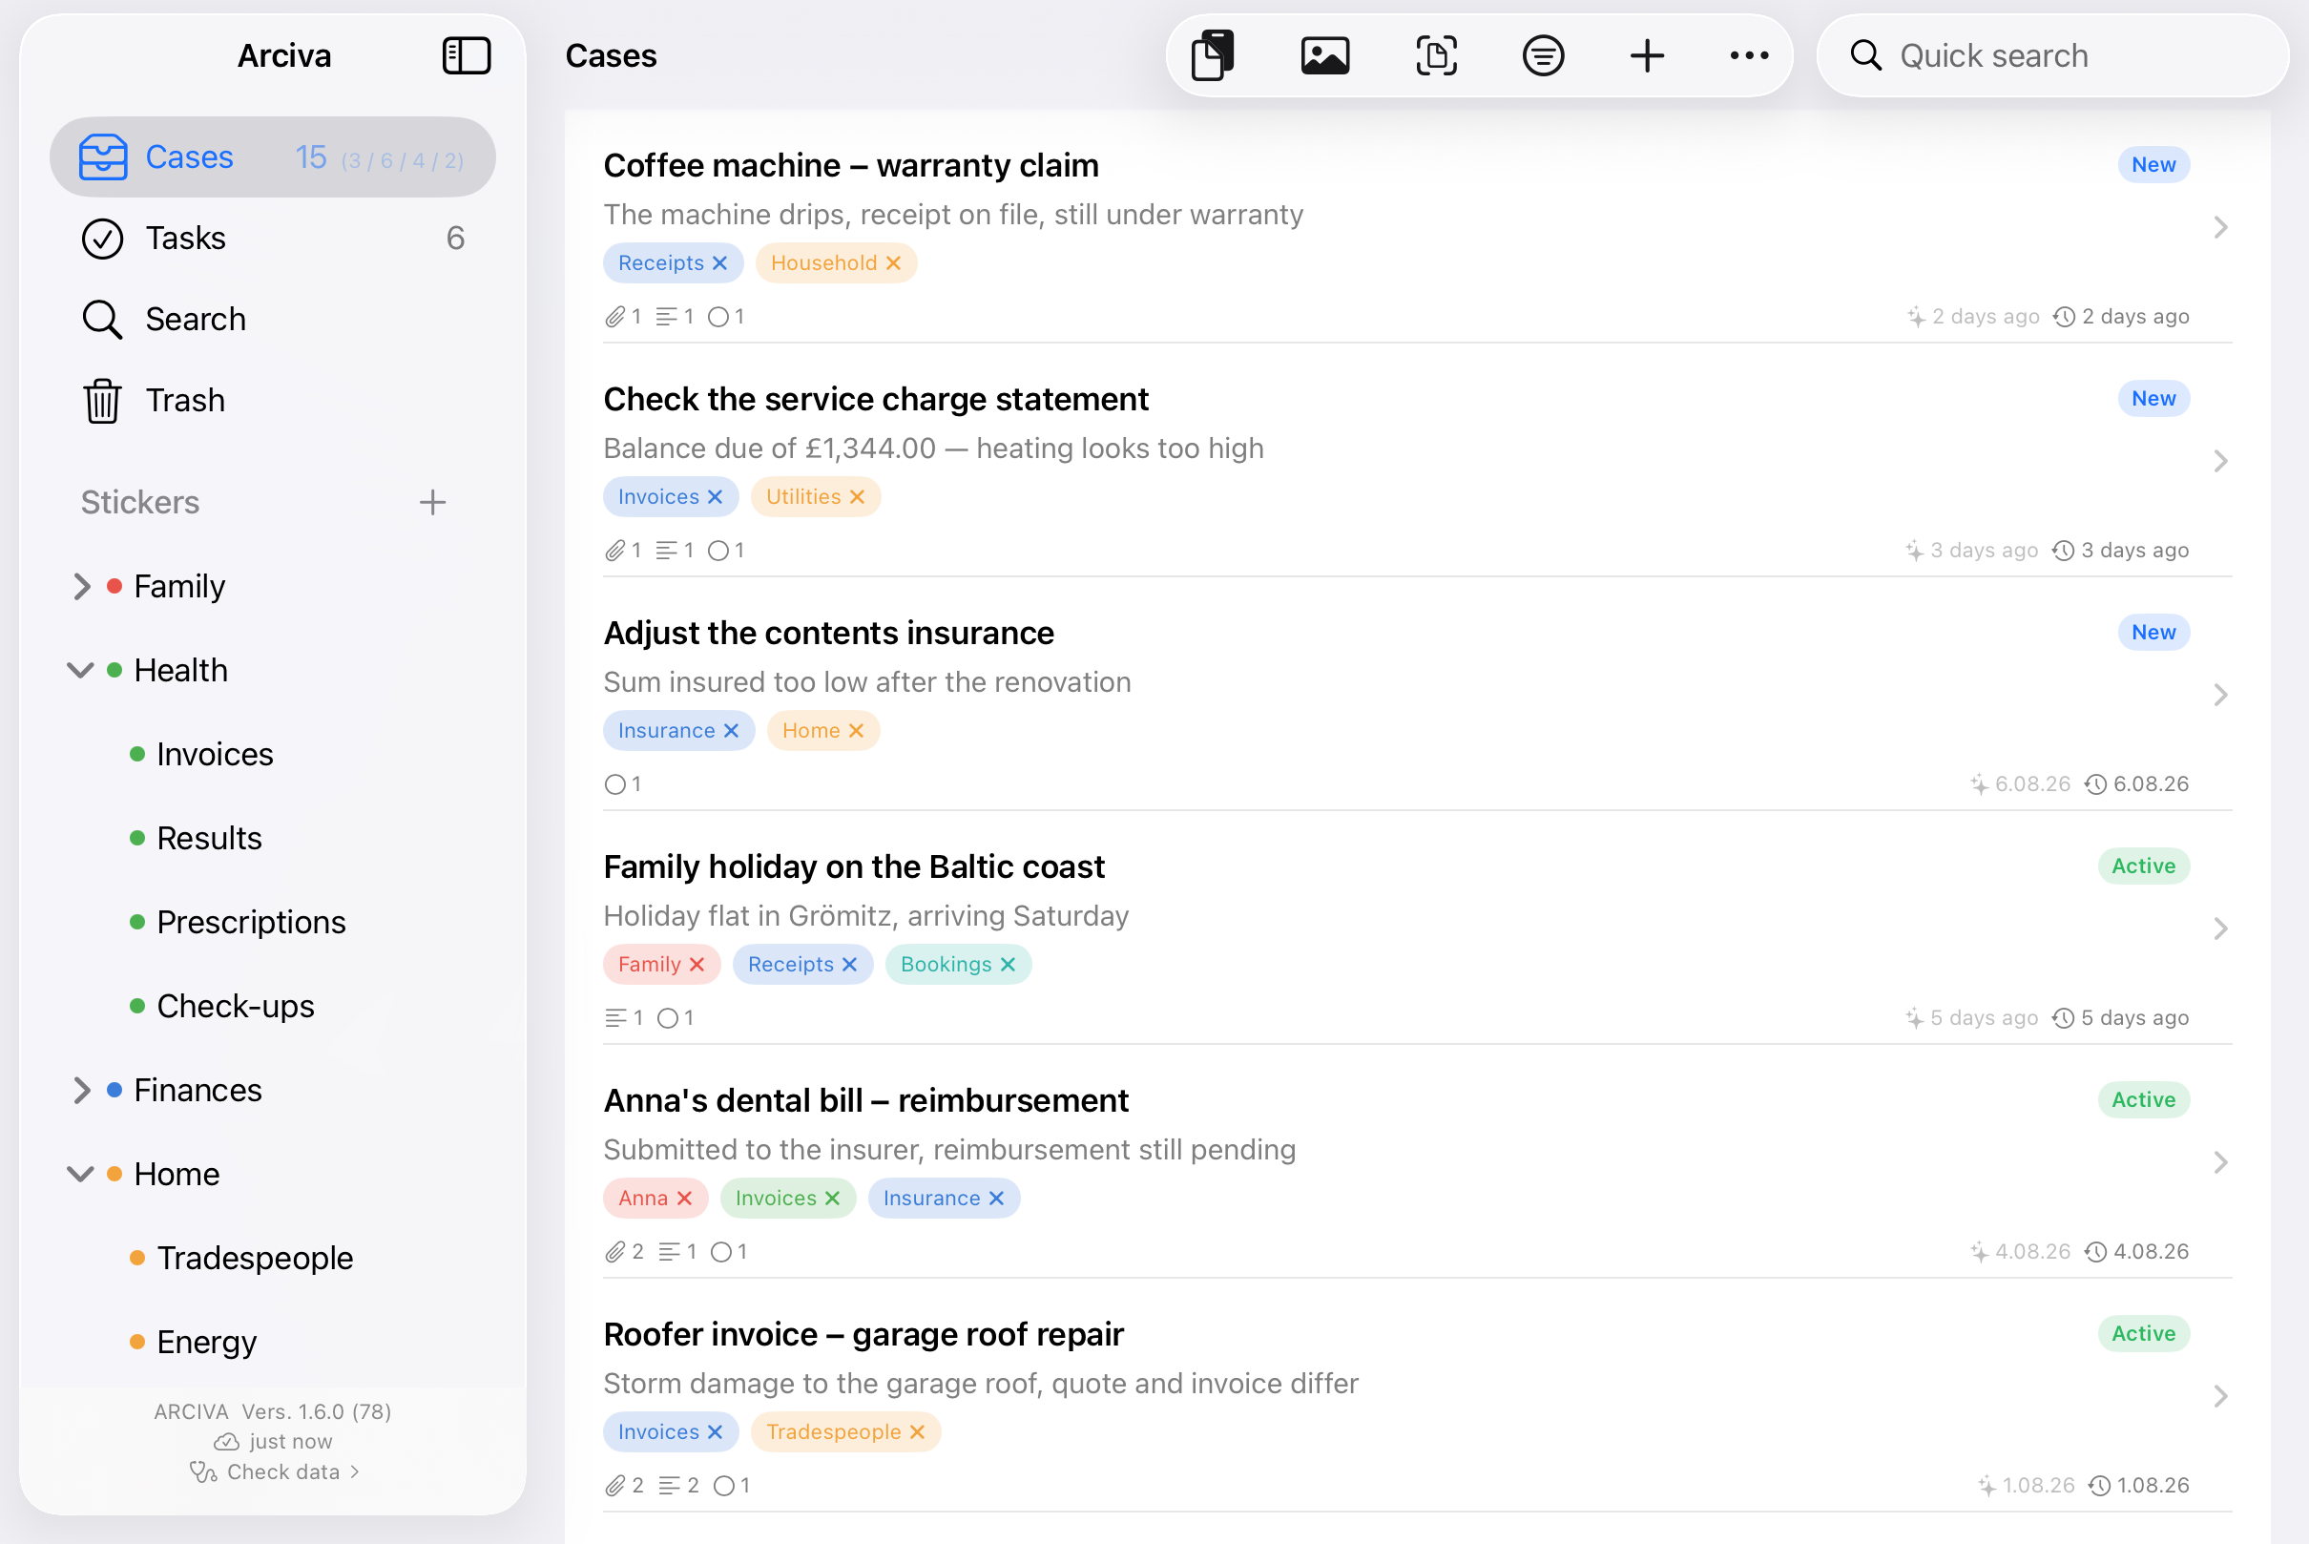Remove Insurance tag from dental bill case
Image resolution: width=2309 pixels, height=1544 pixels.
pos(995,1199)
